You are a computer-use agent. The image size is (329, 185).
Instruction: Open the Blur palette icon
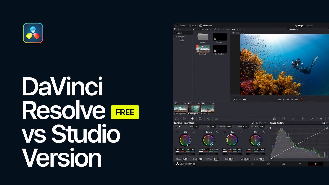pyautogui.click(x=321, y=119)
